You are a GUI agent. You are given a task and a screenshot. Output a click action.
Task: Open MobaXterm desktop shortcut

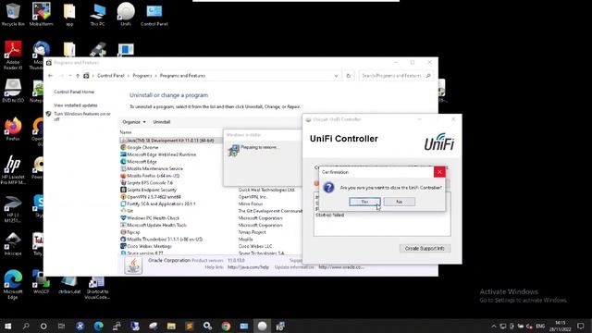(x=41, y=15)
